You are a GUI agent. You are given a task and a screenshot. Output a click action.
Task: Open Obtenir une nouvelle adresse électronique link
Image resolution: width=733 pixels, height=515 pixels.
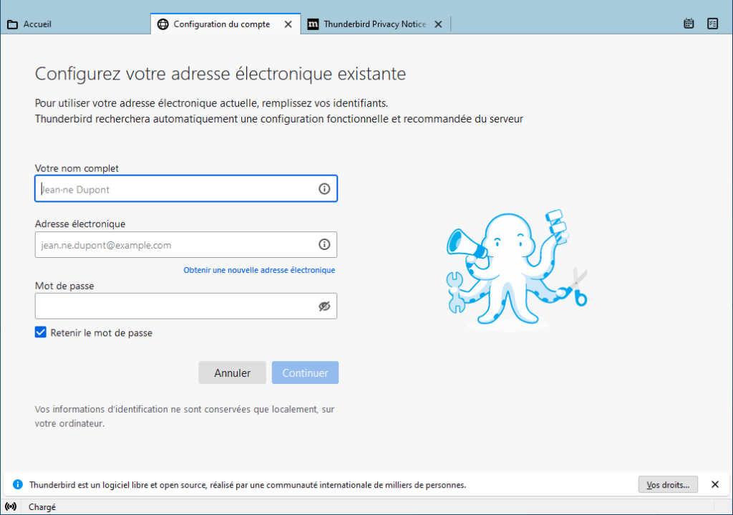(259, 270)
